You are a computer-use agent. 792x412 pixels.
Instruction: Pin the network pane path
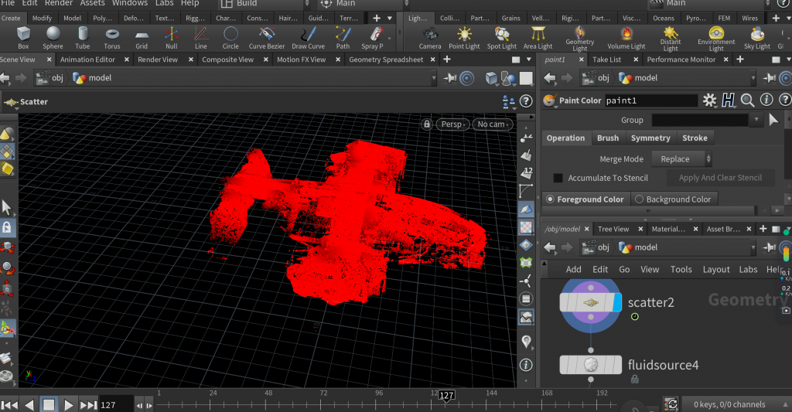coord(769,247)
